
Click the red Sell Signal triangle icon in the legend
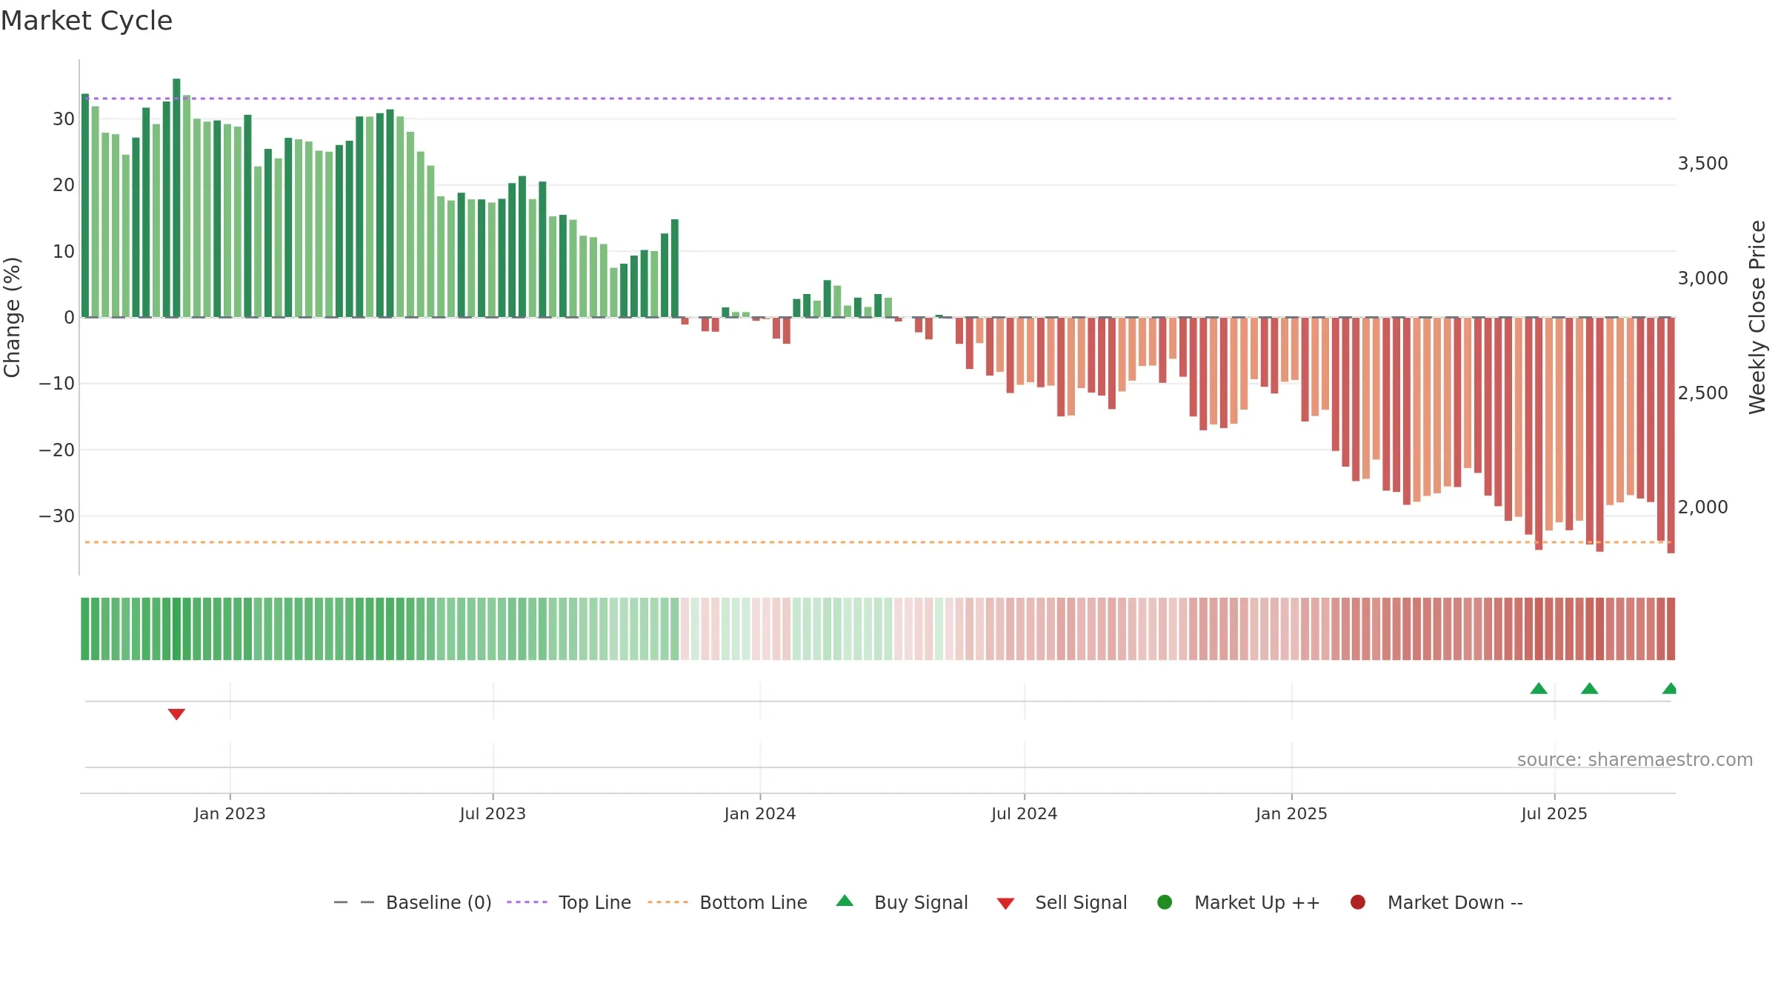[1005, 904]
